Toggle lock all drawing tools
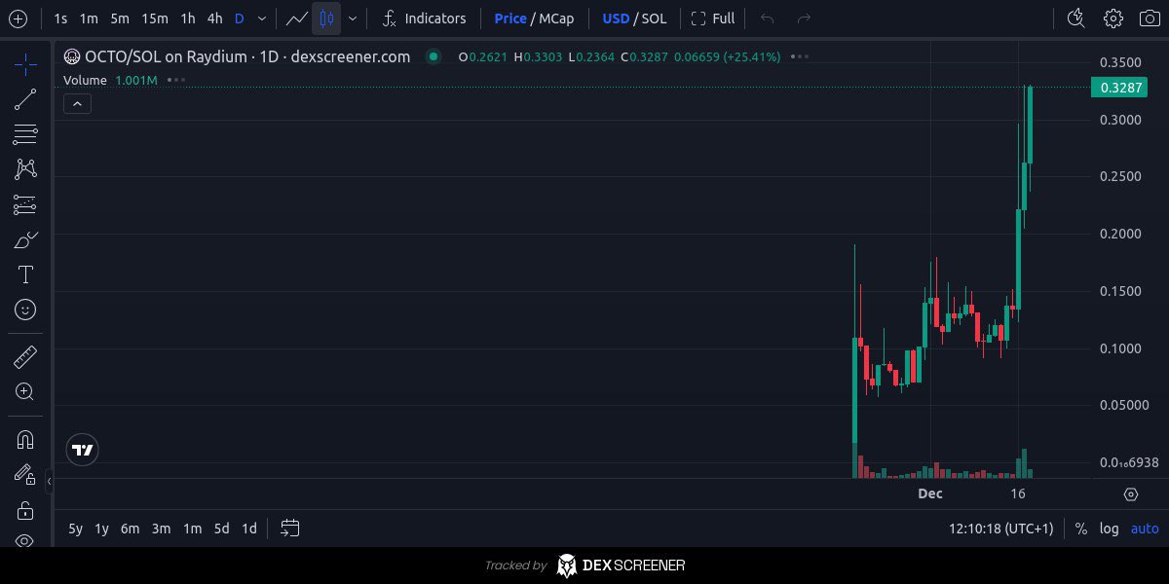The height and width of the screenshot is (584, 1169). (x=25, y=510)
